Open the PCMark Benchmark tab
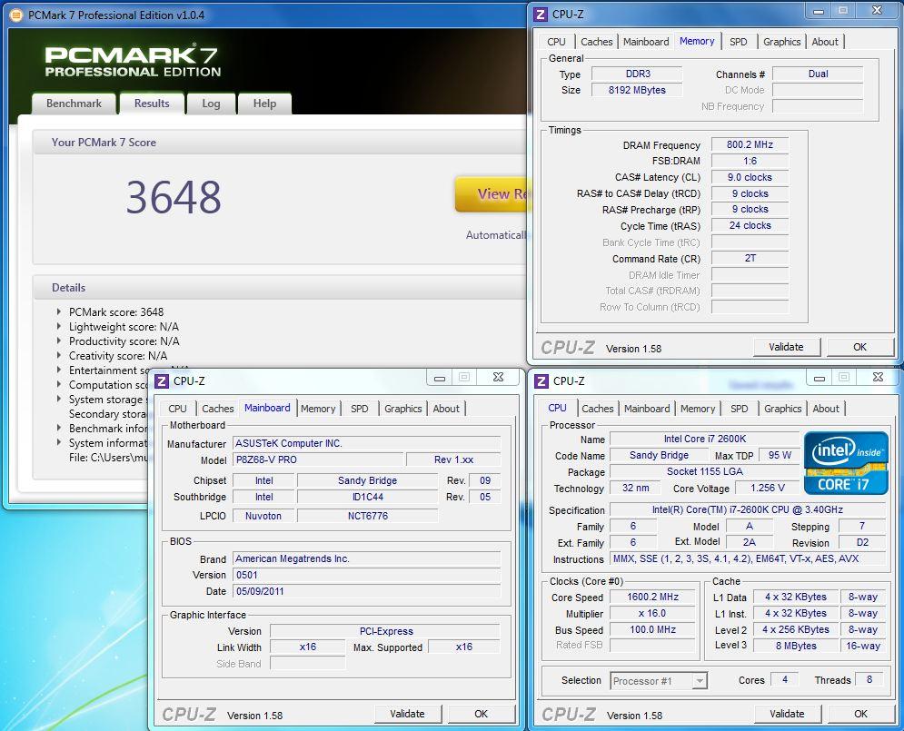This screenshot has height=731, width=904. click(x=74, y=104)
